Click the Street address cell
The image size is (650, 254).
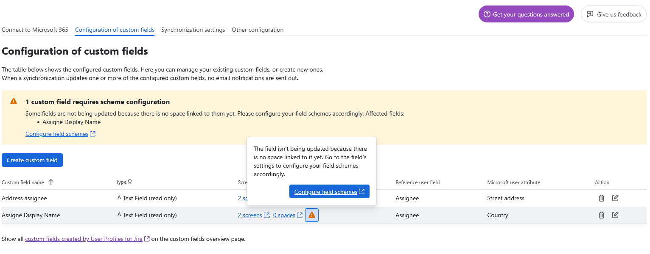pos(506,198)
